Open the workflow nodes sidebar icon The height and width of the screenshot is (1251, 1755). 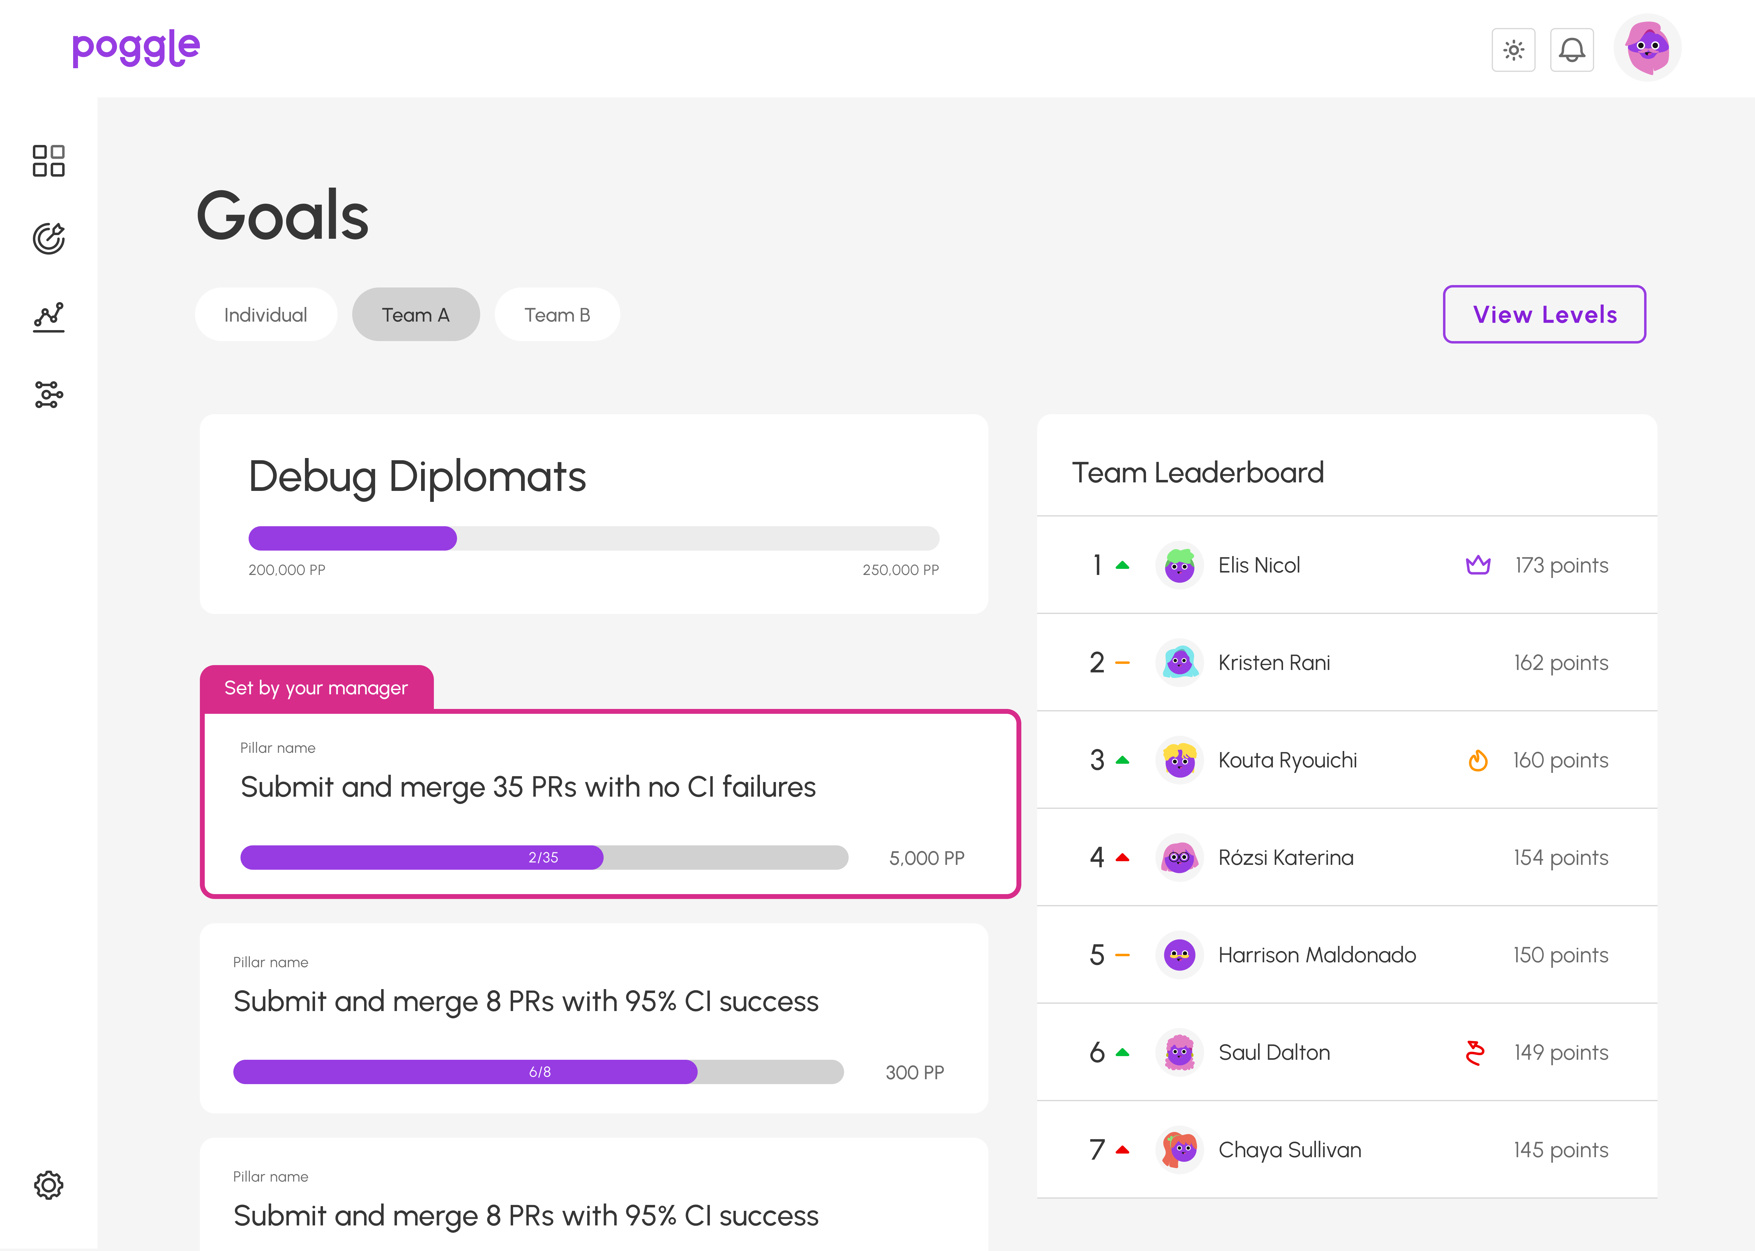48,394
